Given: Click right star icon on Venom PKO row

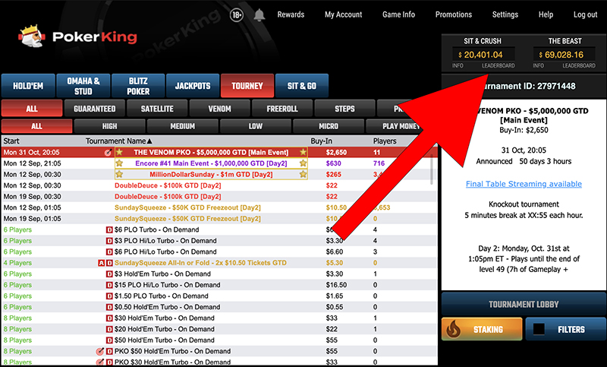Looking at the screenshot, I should coord(303,152).
